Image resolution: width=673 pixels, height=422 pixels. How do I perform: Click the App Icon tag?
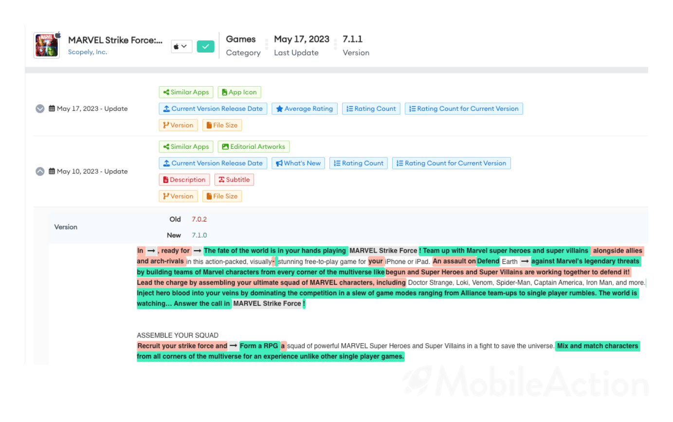[x=239, y=92]
